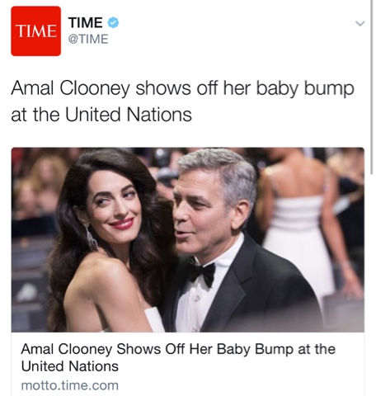
Task: Click the vertical scrollbar on the right edge
Action: coord(372,88)
